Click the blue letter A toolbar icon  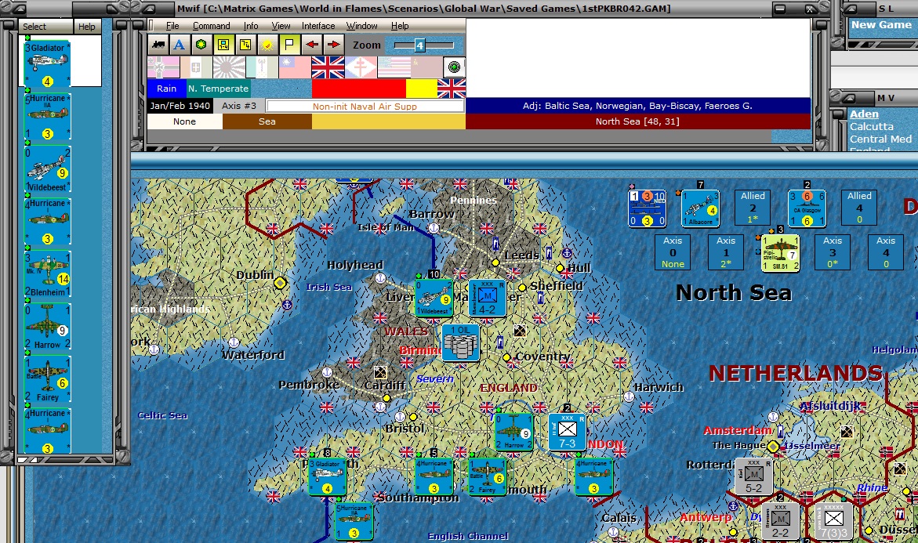click(180, 45)
